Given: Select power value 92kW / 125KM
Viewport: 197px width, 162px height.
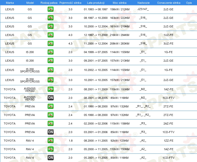Looking at the screenshot, I should pyautogui.click(x=119, y=141).
